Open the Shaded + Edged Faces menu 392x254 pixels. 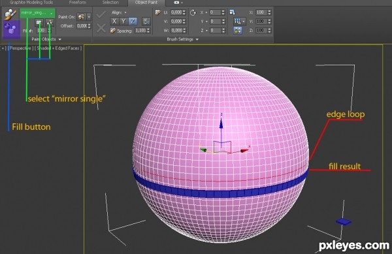coord(58,48)
